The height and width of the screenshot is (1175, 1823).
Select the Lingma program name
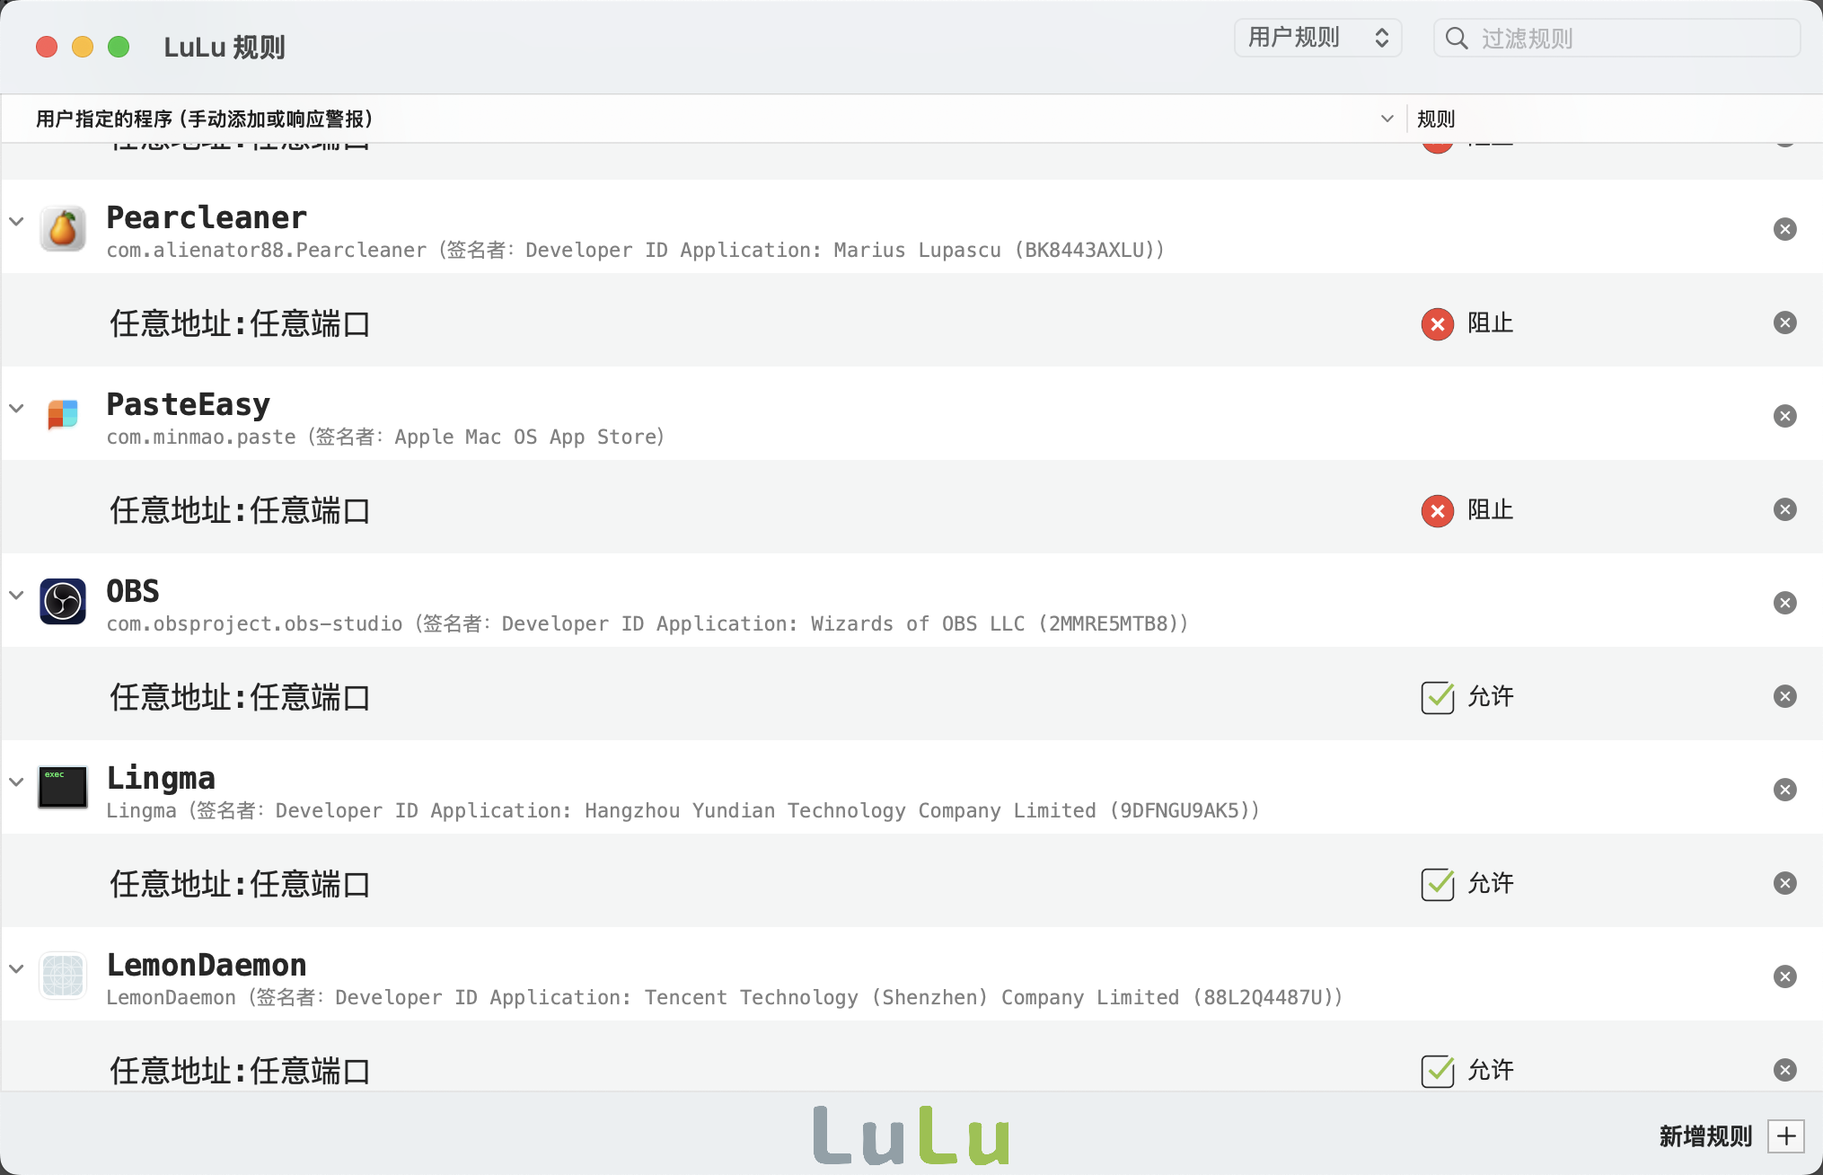[161, 778]
